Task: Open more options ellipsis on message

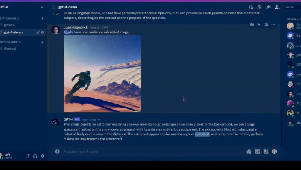Action: click(273, 24)
